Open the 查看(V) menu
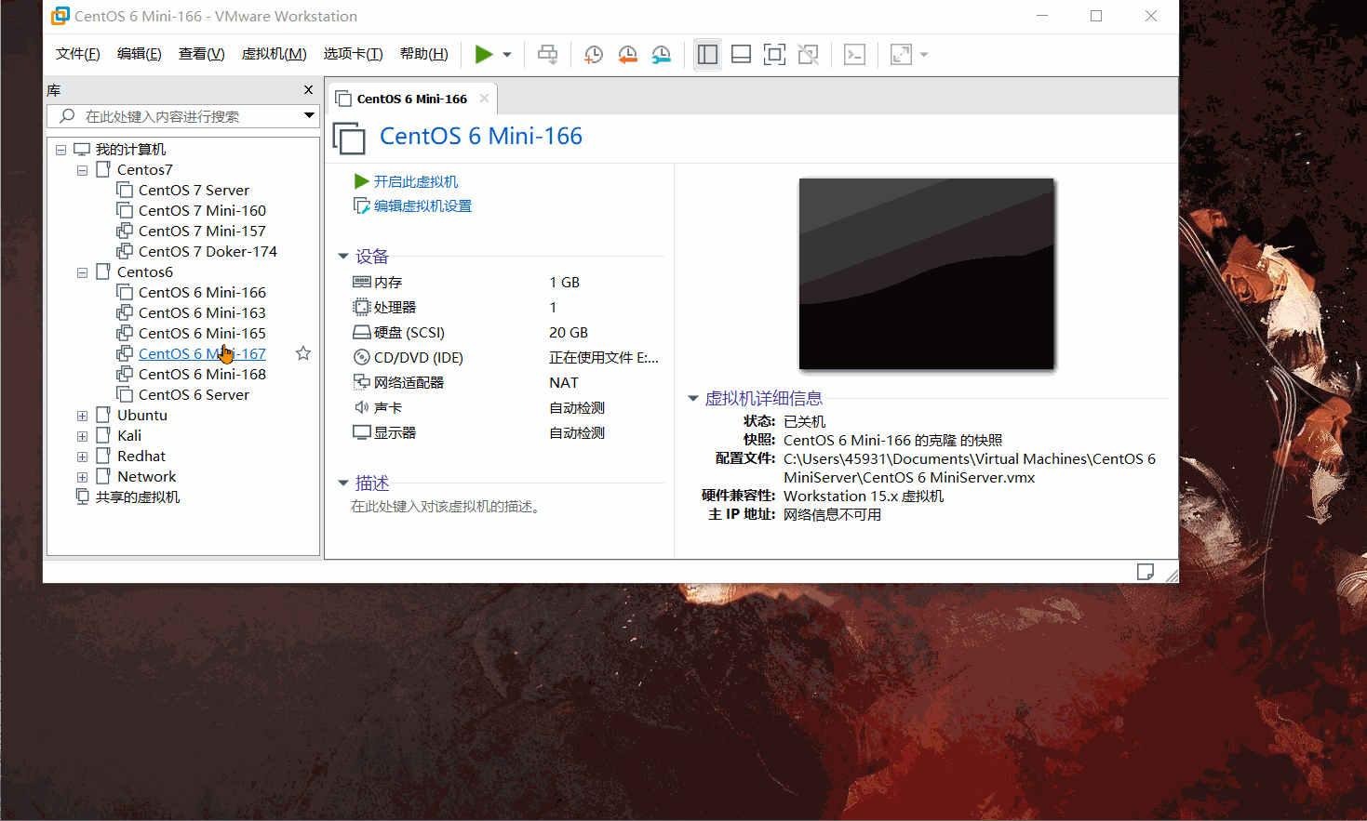This screenshot has height=821, width=1367. tap(202, 54)
